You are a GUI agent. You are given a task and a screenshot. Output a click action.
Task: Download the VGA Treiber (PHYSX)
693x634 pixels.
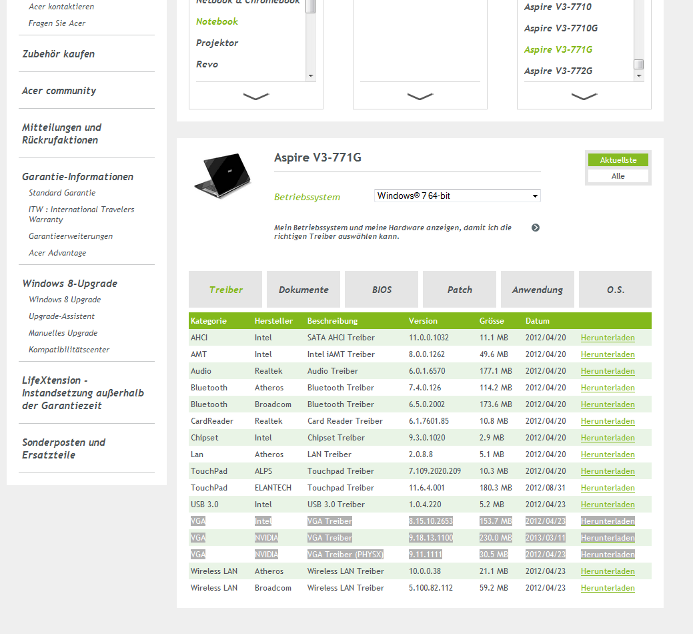(x=608, y=555)
